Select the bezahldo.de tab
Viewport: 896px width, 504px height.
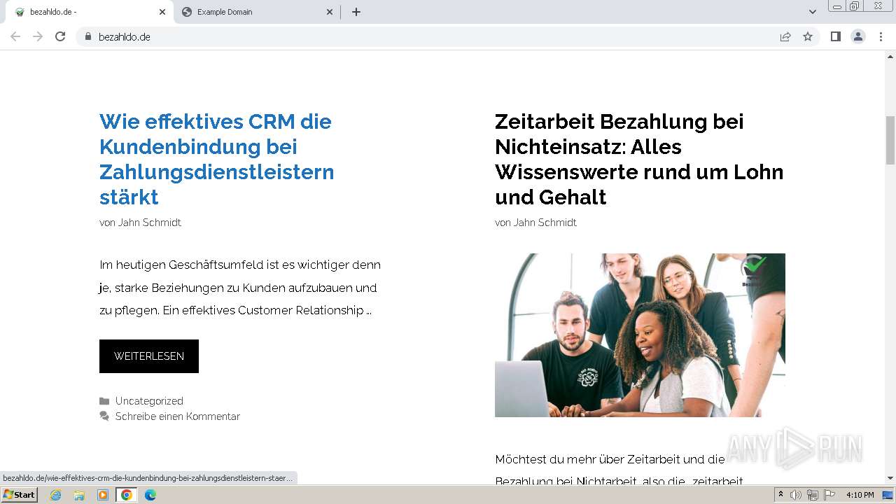[88, 12]
